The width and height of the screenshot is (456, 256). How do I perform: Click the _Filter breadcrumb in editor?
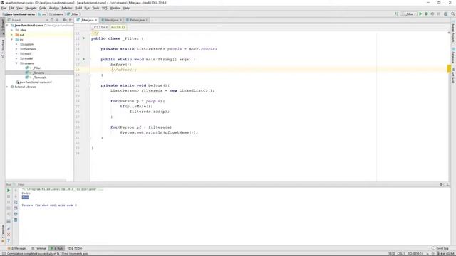(100, 27)
